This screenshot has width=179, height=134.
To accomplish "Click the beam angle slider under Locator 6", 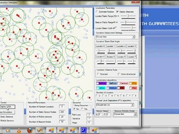I will pyautogui.click(x=121, y=61).
